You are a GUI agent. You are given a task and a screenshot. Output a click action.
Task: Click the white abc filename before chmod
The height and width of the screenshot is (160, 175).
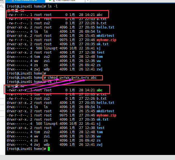(x=100, y=15)
